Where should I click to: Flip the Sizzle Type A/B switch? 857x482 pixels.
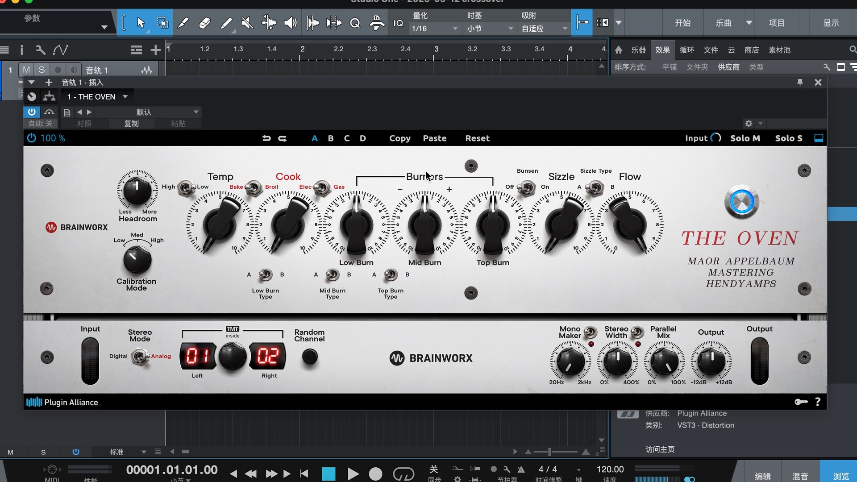click(x=595, y=188)
